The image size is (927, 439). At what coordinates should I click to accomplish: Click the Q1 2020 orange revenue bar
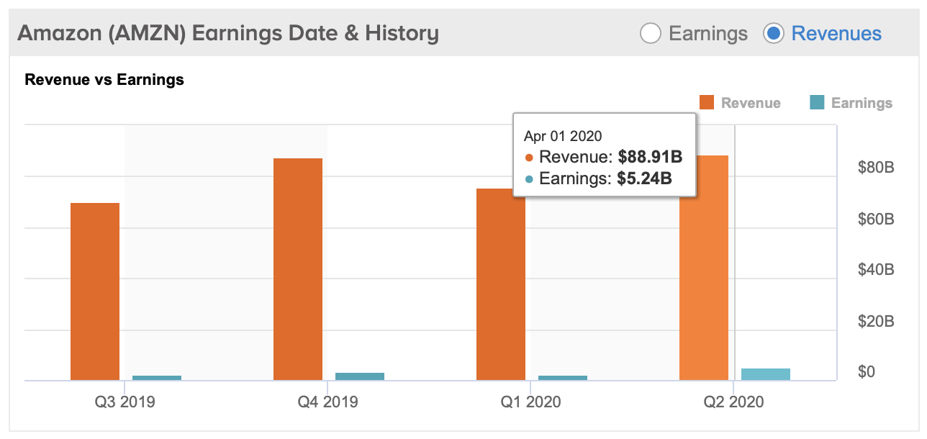point(501,284)
